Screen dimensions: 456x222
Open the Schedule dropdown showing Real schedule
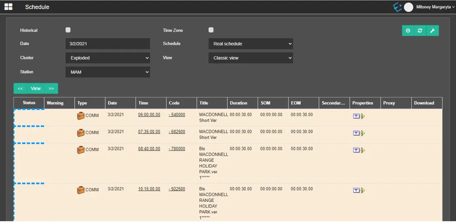[250, 44]
